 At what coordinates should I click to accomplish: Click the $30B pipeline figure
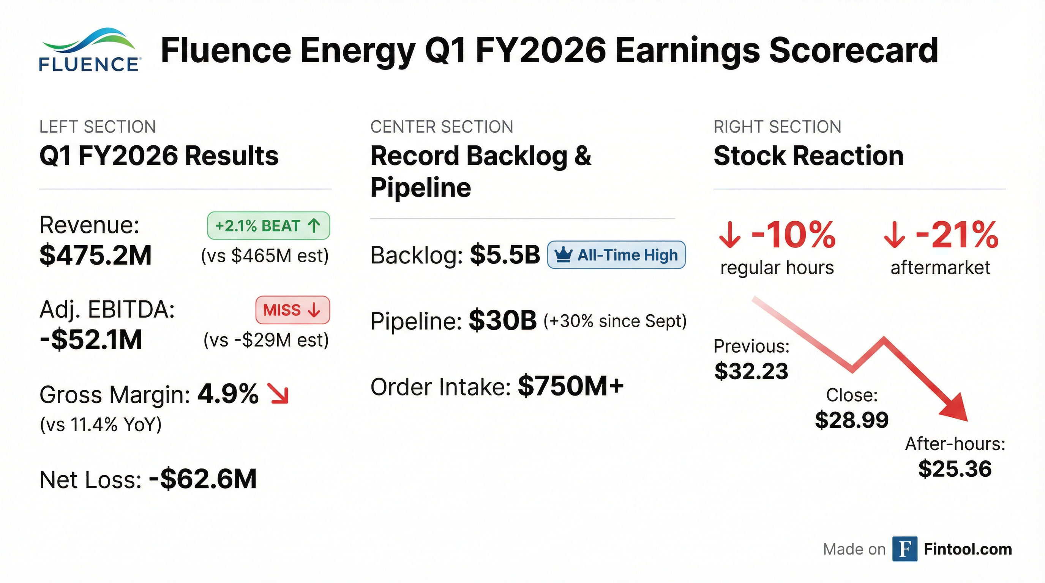pos(503,321)
